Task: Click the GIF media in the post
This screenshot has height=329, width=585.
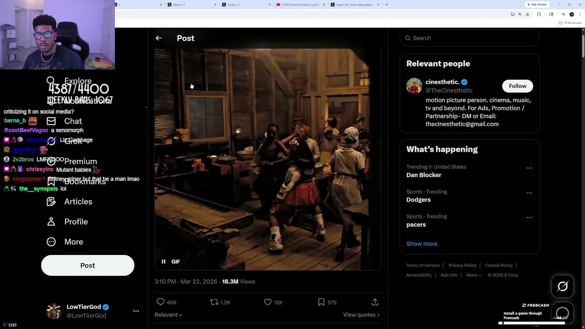Action: pos(267,159)
